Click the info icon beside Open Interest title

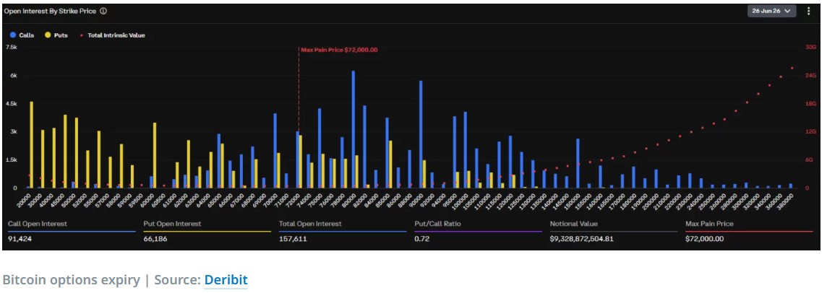(103, 11)
